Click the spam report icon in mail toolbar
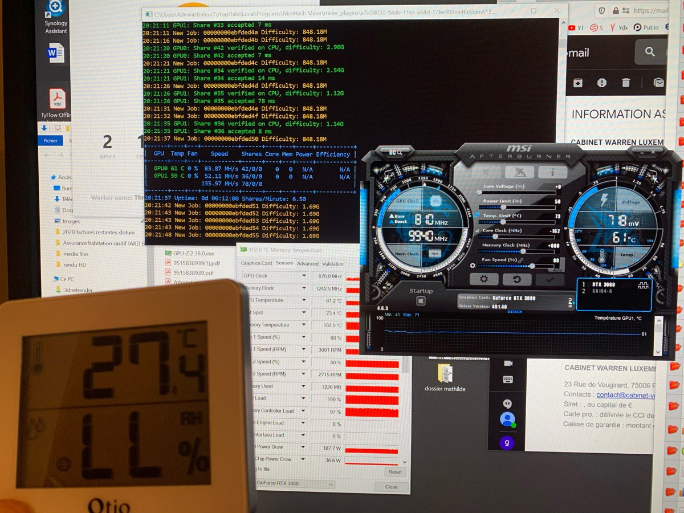This screenshot has height=513, width=684. (x=602, y=83)
